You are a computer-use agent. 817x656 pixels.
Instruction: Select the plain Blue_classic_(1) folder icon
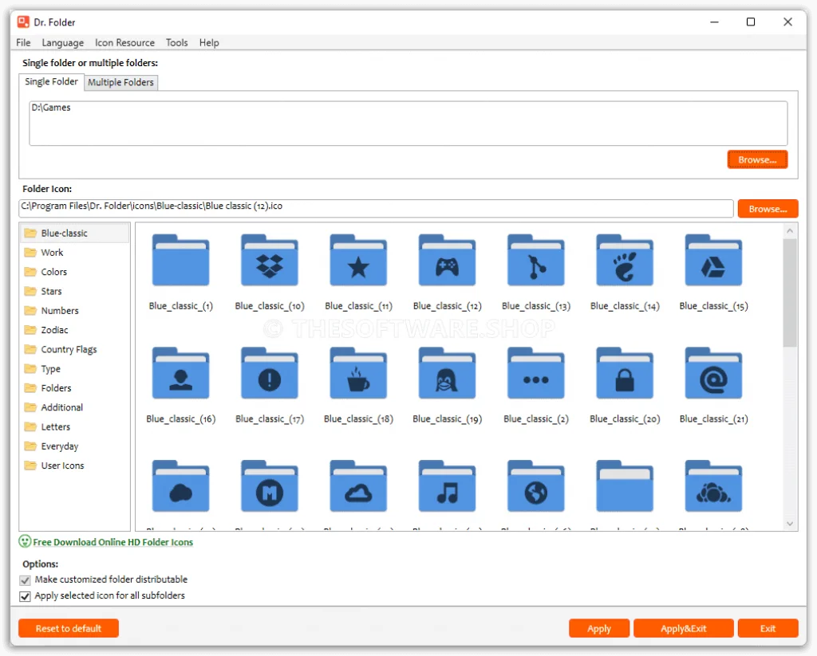pyautogui.click(x=180, y=260)
